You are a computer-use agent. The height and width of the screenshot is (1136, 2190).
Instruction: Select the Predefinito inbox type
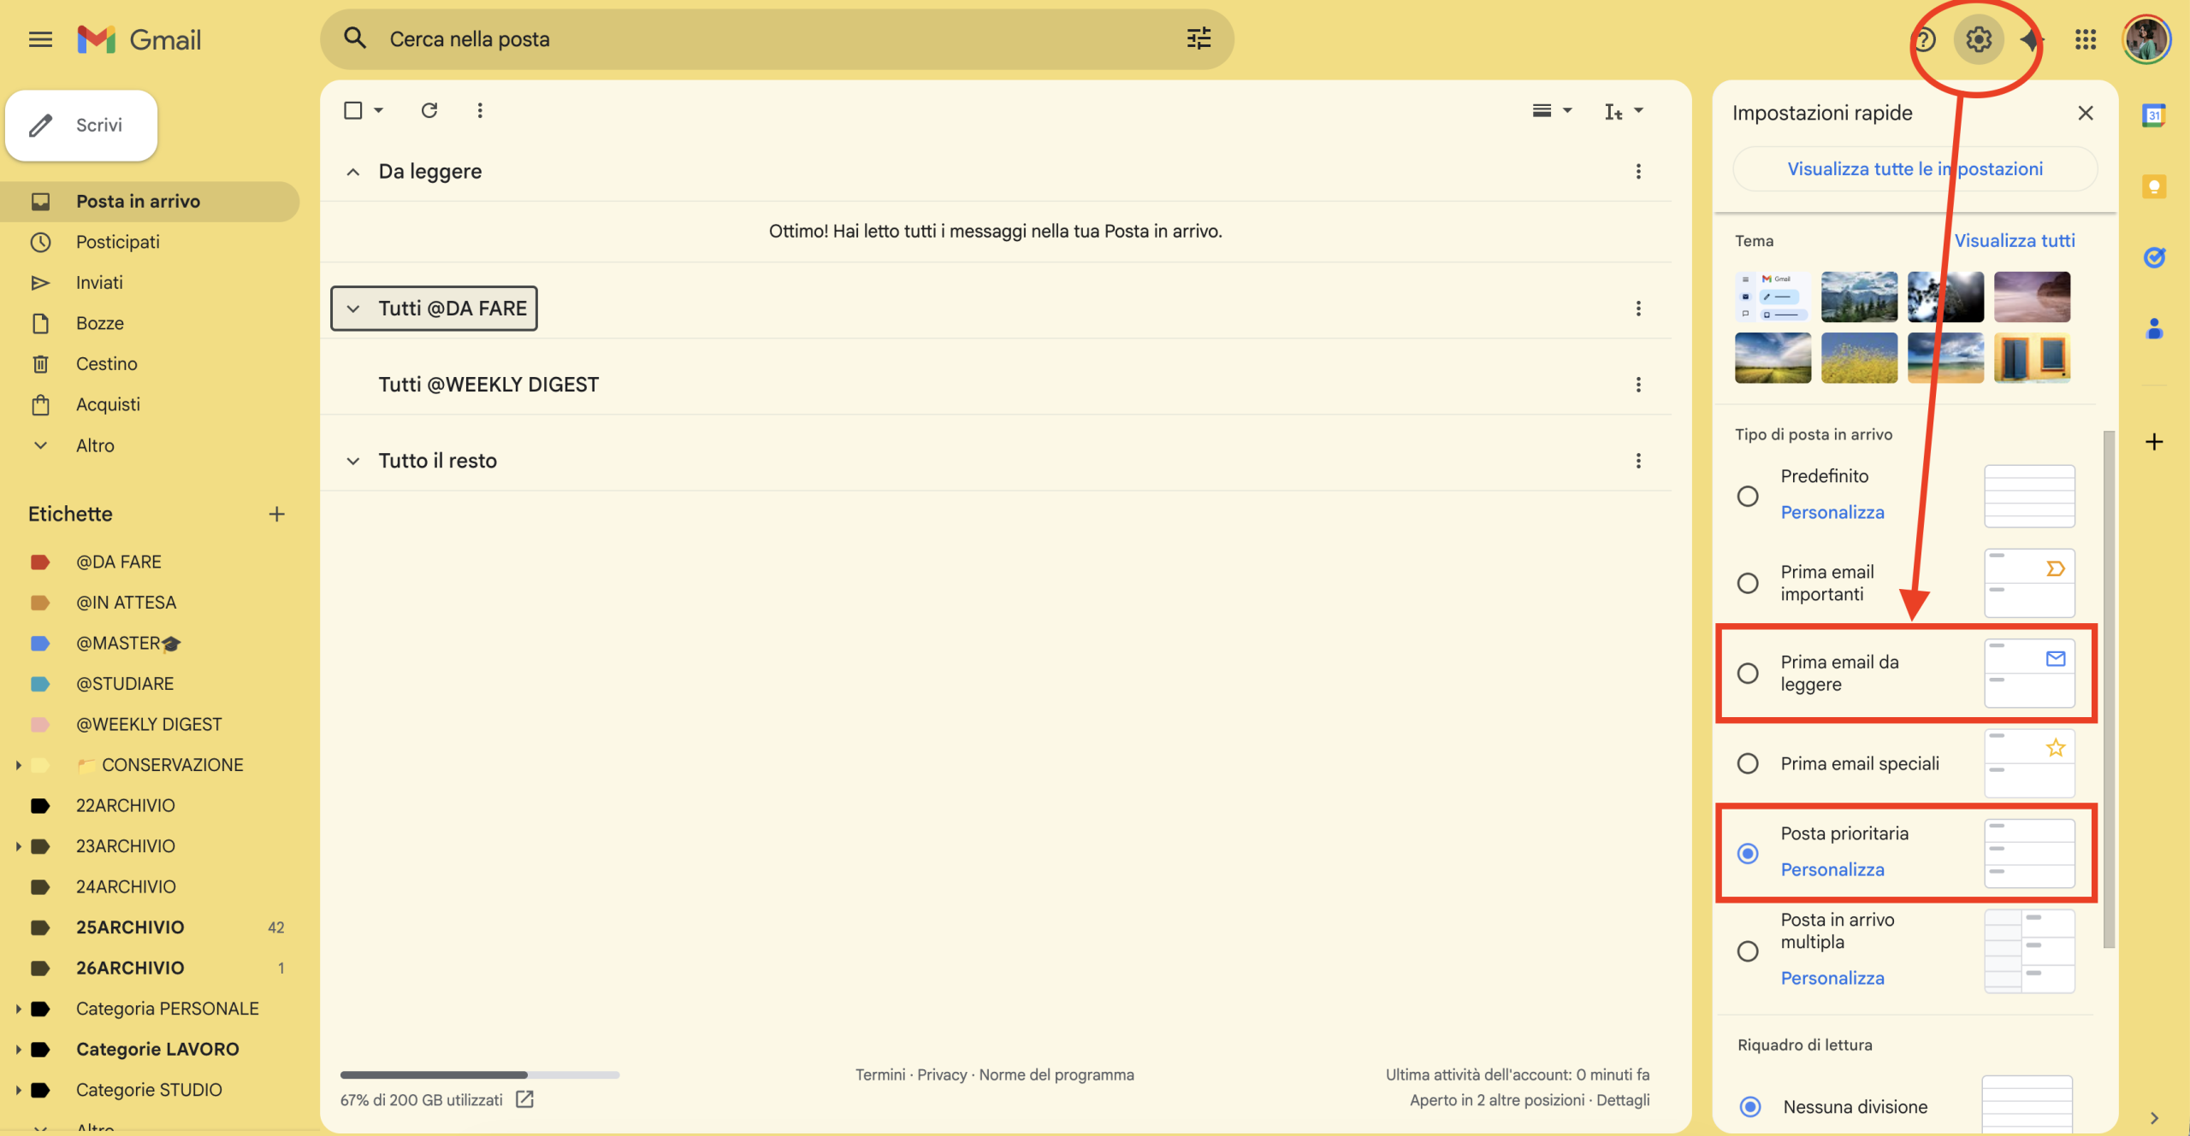pyautogui.click(x=1748, y=496)
